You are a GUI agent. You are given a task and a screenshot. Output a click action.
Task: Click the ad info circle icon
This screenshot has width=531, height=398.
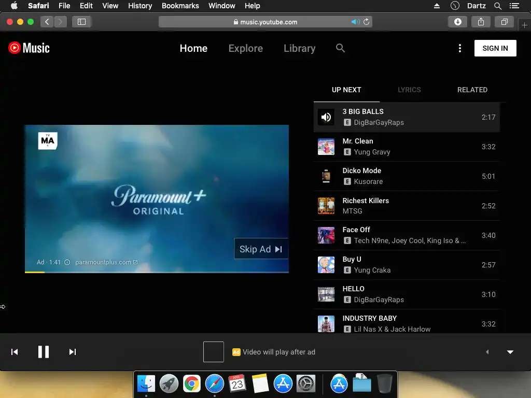(67, 262)
